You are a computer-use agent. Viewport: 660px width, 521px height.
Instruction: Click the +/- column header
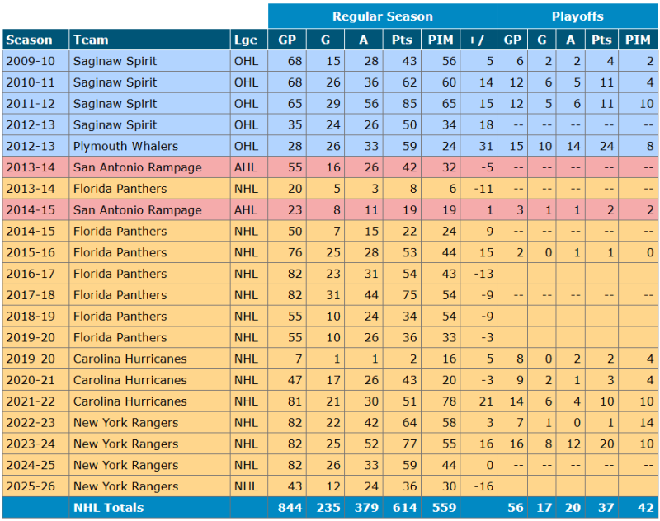coord(478,40)
